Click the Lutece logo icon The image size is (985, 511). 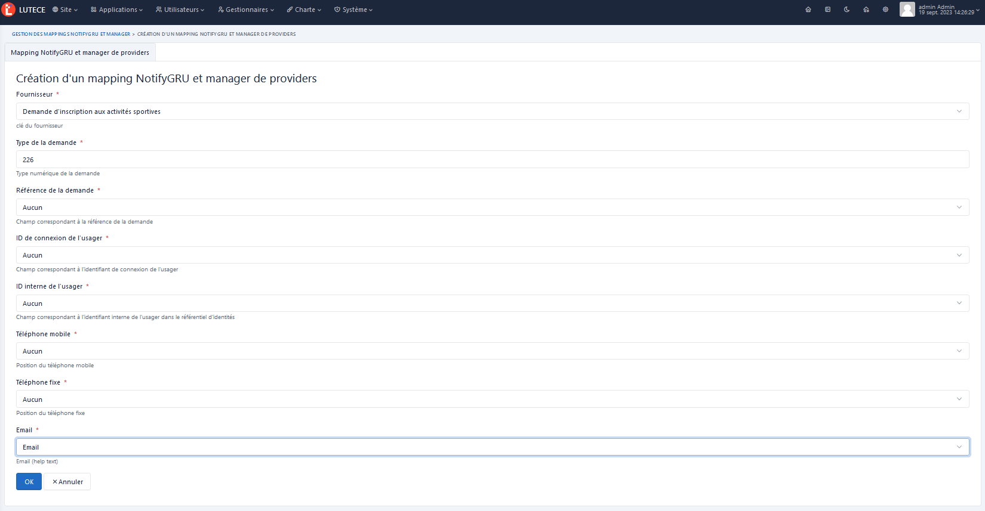(x=8, y=10)
